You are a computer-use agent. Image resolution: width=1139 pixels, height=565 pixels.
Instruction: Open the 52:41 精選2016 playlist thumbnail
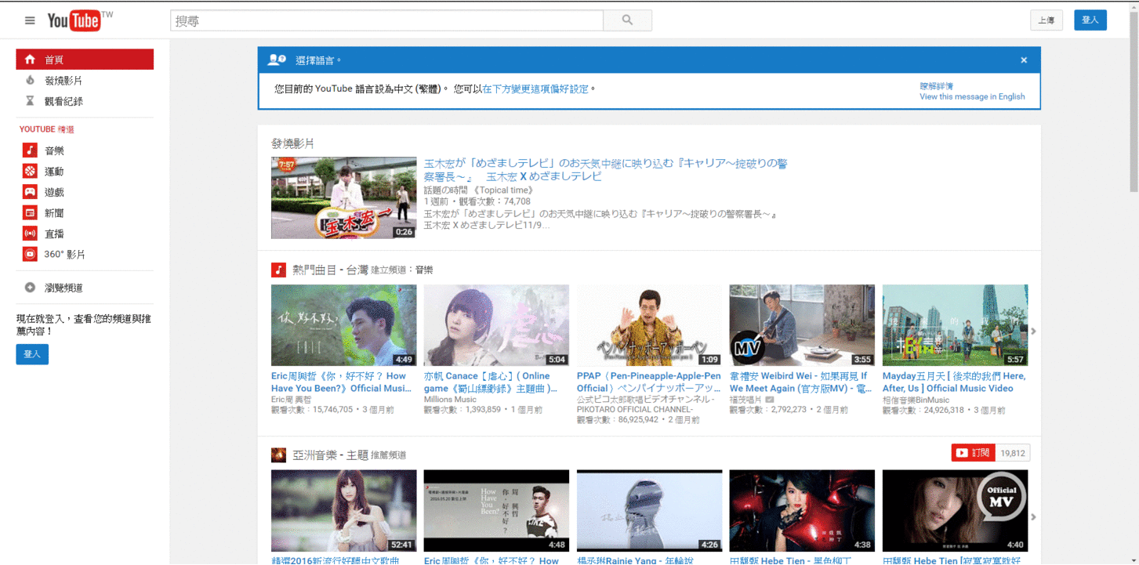(x=343, y=511)
